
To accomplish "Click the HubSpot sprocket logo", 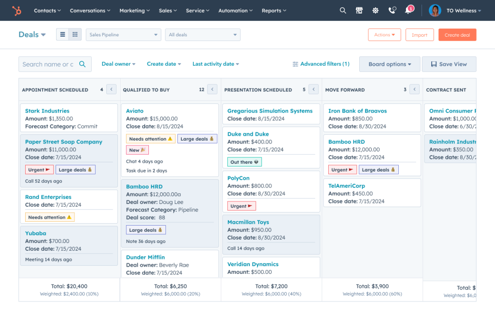I will pyautogui.click(x=17, y=10).
